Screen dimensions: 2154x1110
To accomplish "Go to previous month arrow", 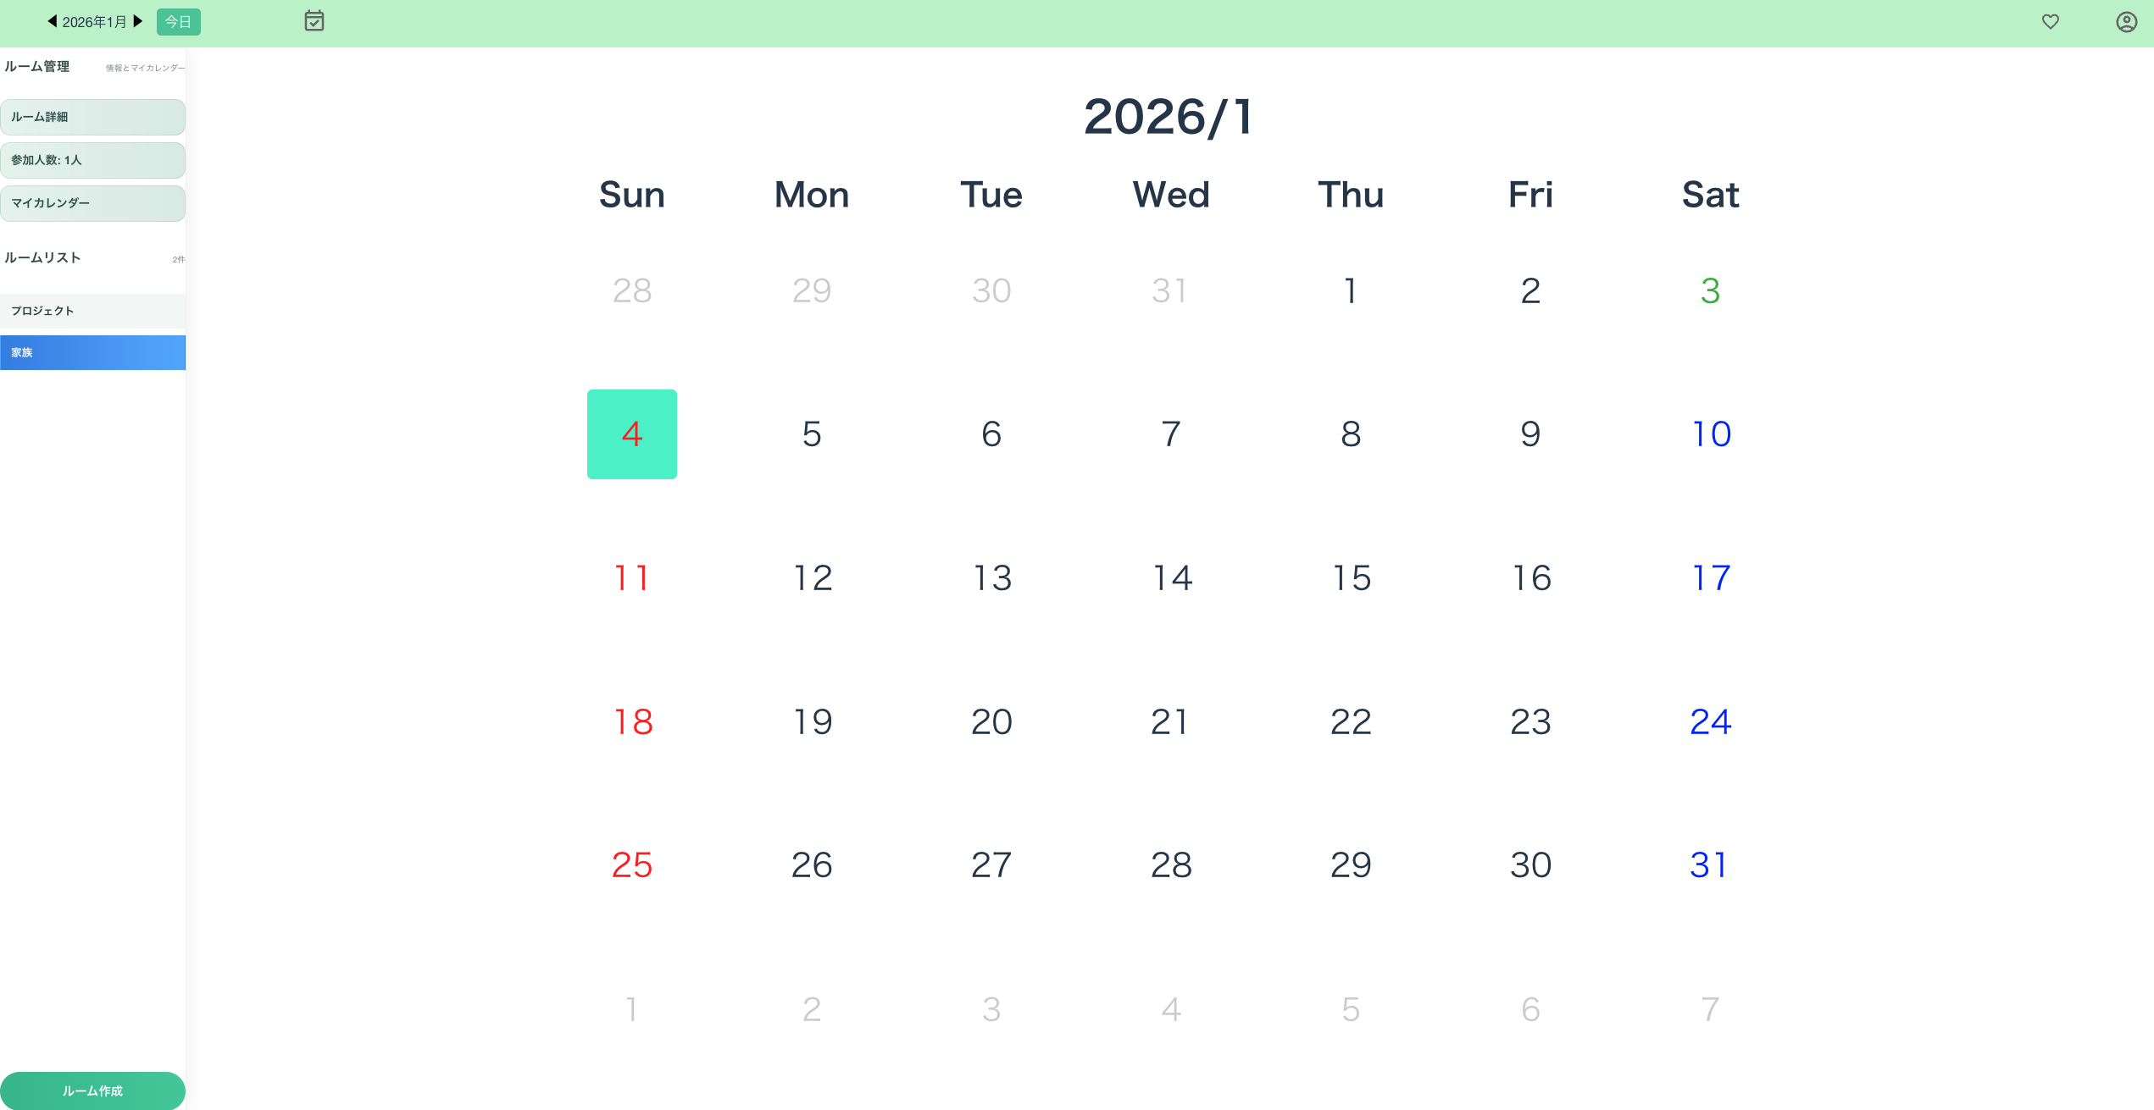I will [53, 21].
